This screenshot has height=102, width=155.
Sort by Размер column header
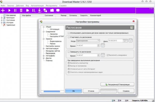coord(64,15)
